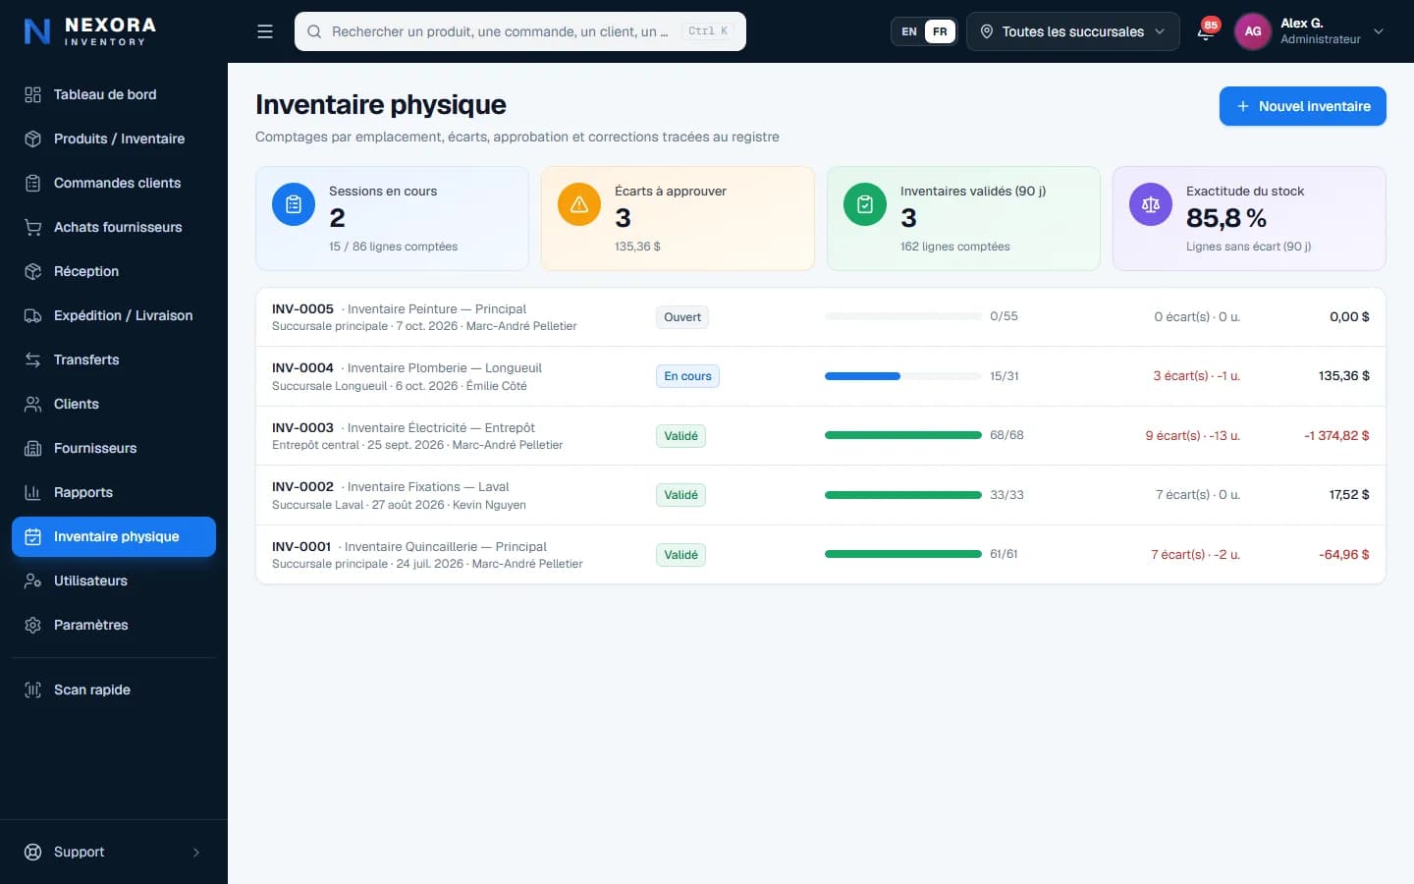Open the notifications bell

click(1206, 31)
